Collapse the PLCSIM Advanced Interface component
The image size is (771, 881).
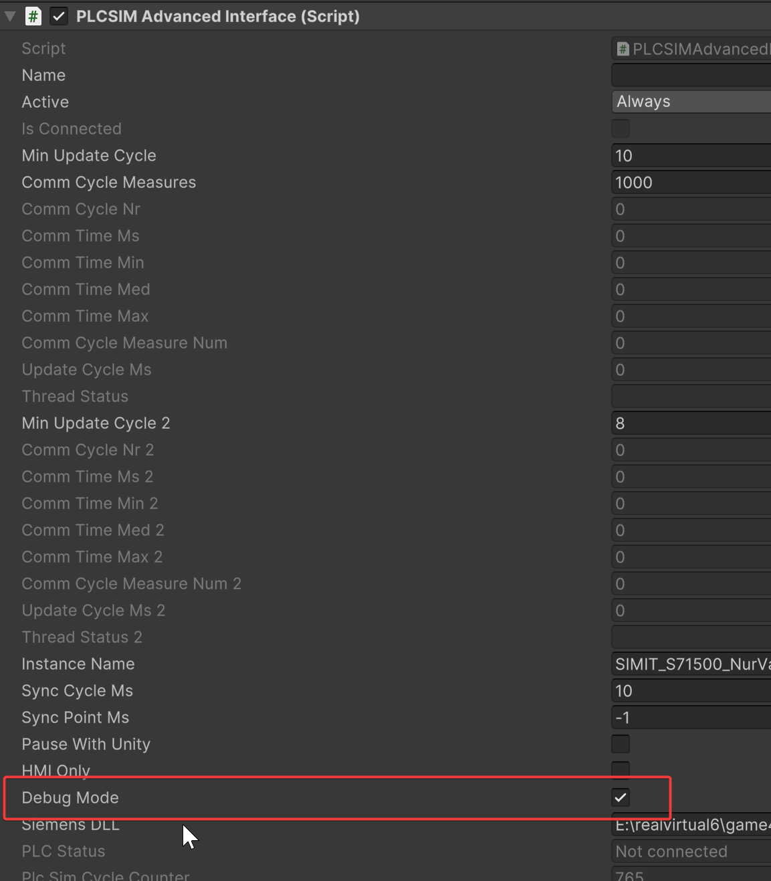(10, 16)
